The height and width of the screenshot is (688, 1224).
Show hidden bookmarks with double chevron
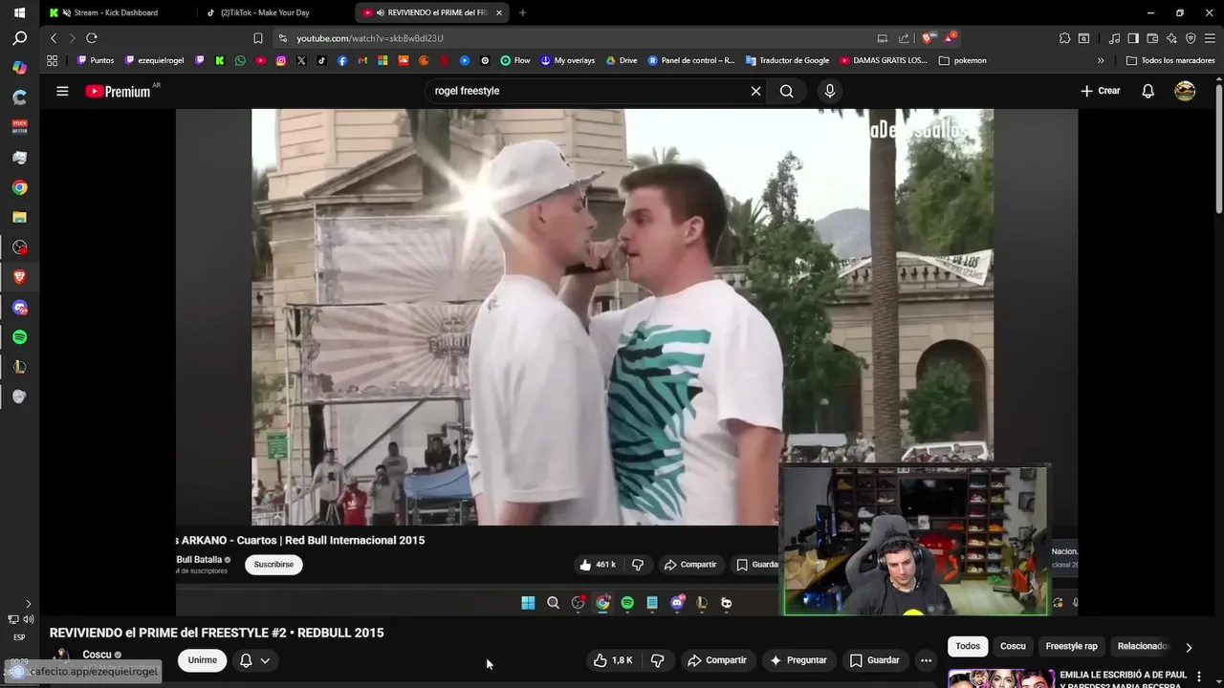pyautogui.click(x=1101, y=60)
